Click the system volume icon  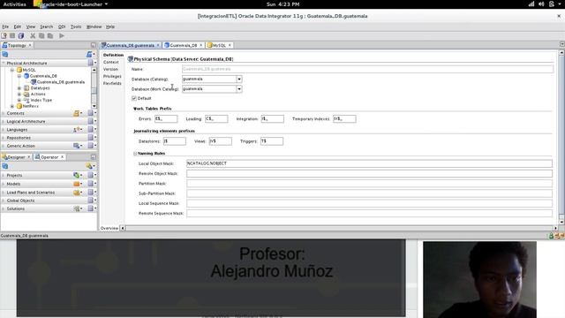541,4
